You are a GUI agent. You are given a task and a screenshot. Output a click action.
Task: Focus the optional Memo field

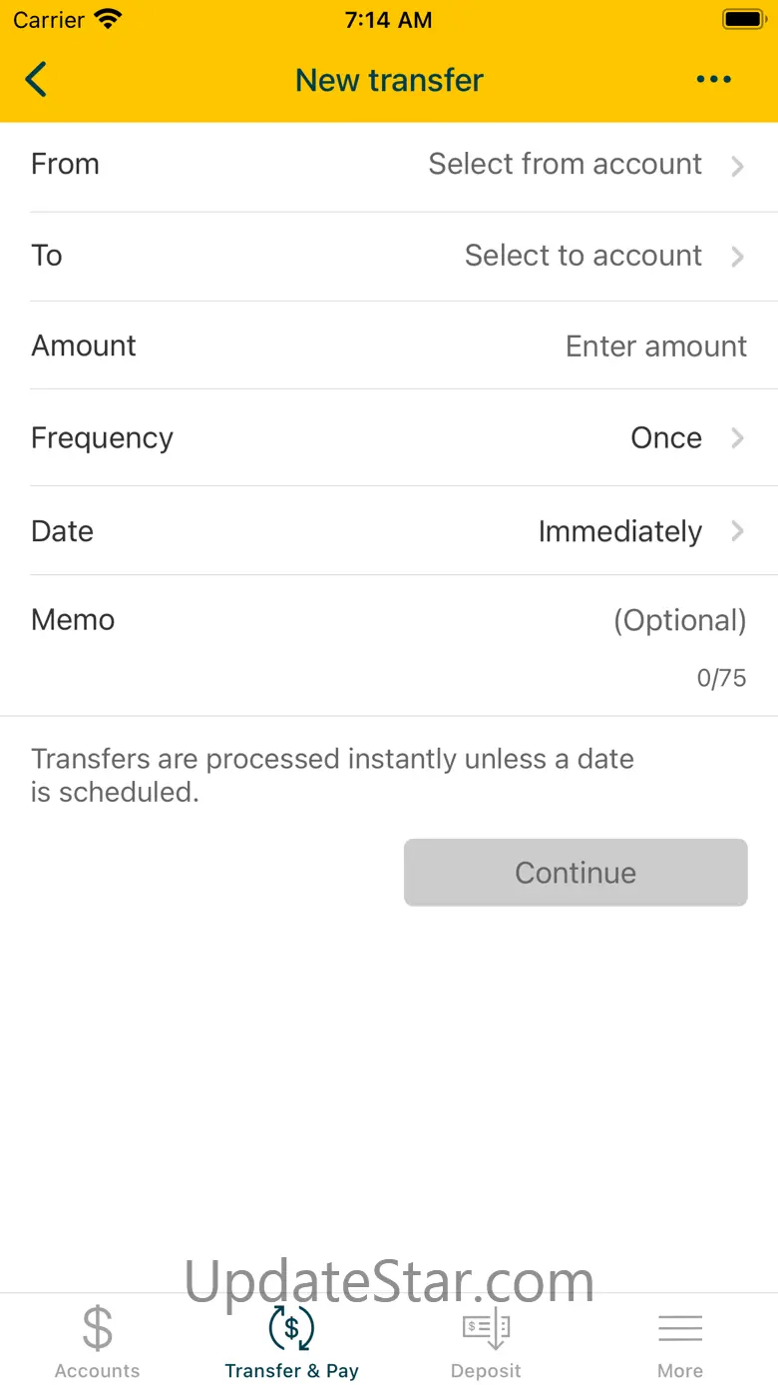[x=679, y=621]
